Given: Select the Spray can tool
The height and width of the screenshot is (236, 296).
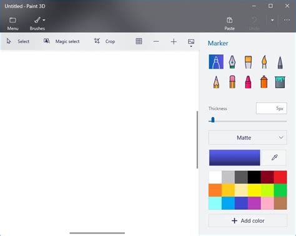Looking at the screenshot, I should tap(264, 82).
